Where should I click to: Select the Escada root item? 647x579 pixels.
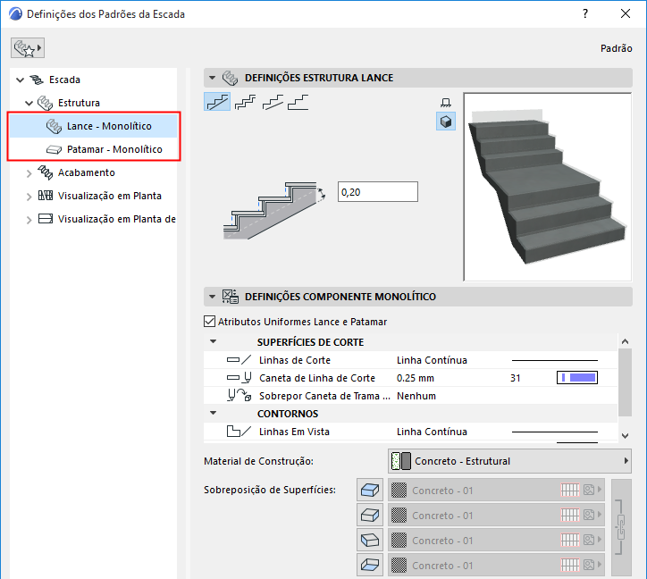(x=64, y=80)
